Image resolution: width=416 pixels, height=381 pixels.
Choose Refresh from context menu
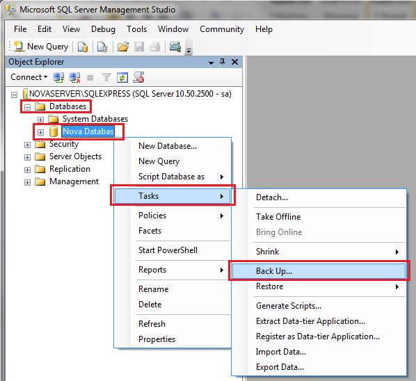coord(173,324)
